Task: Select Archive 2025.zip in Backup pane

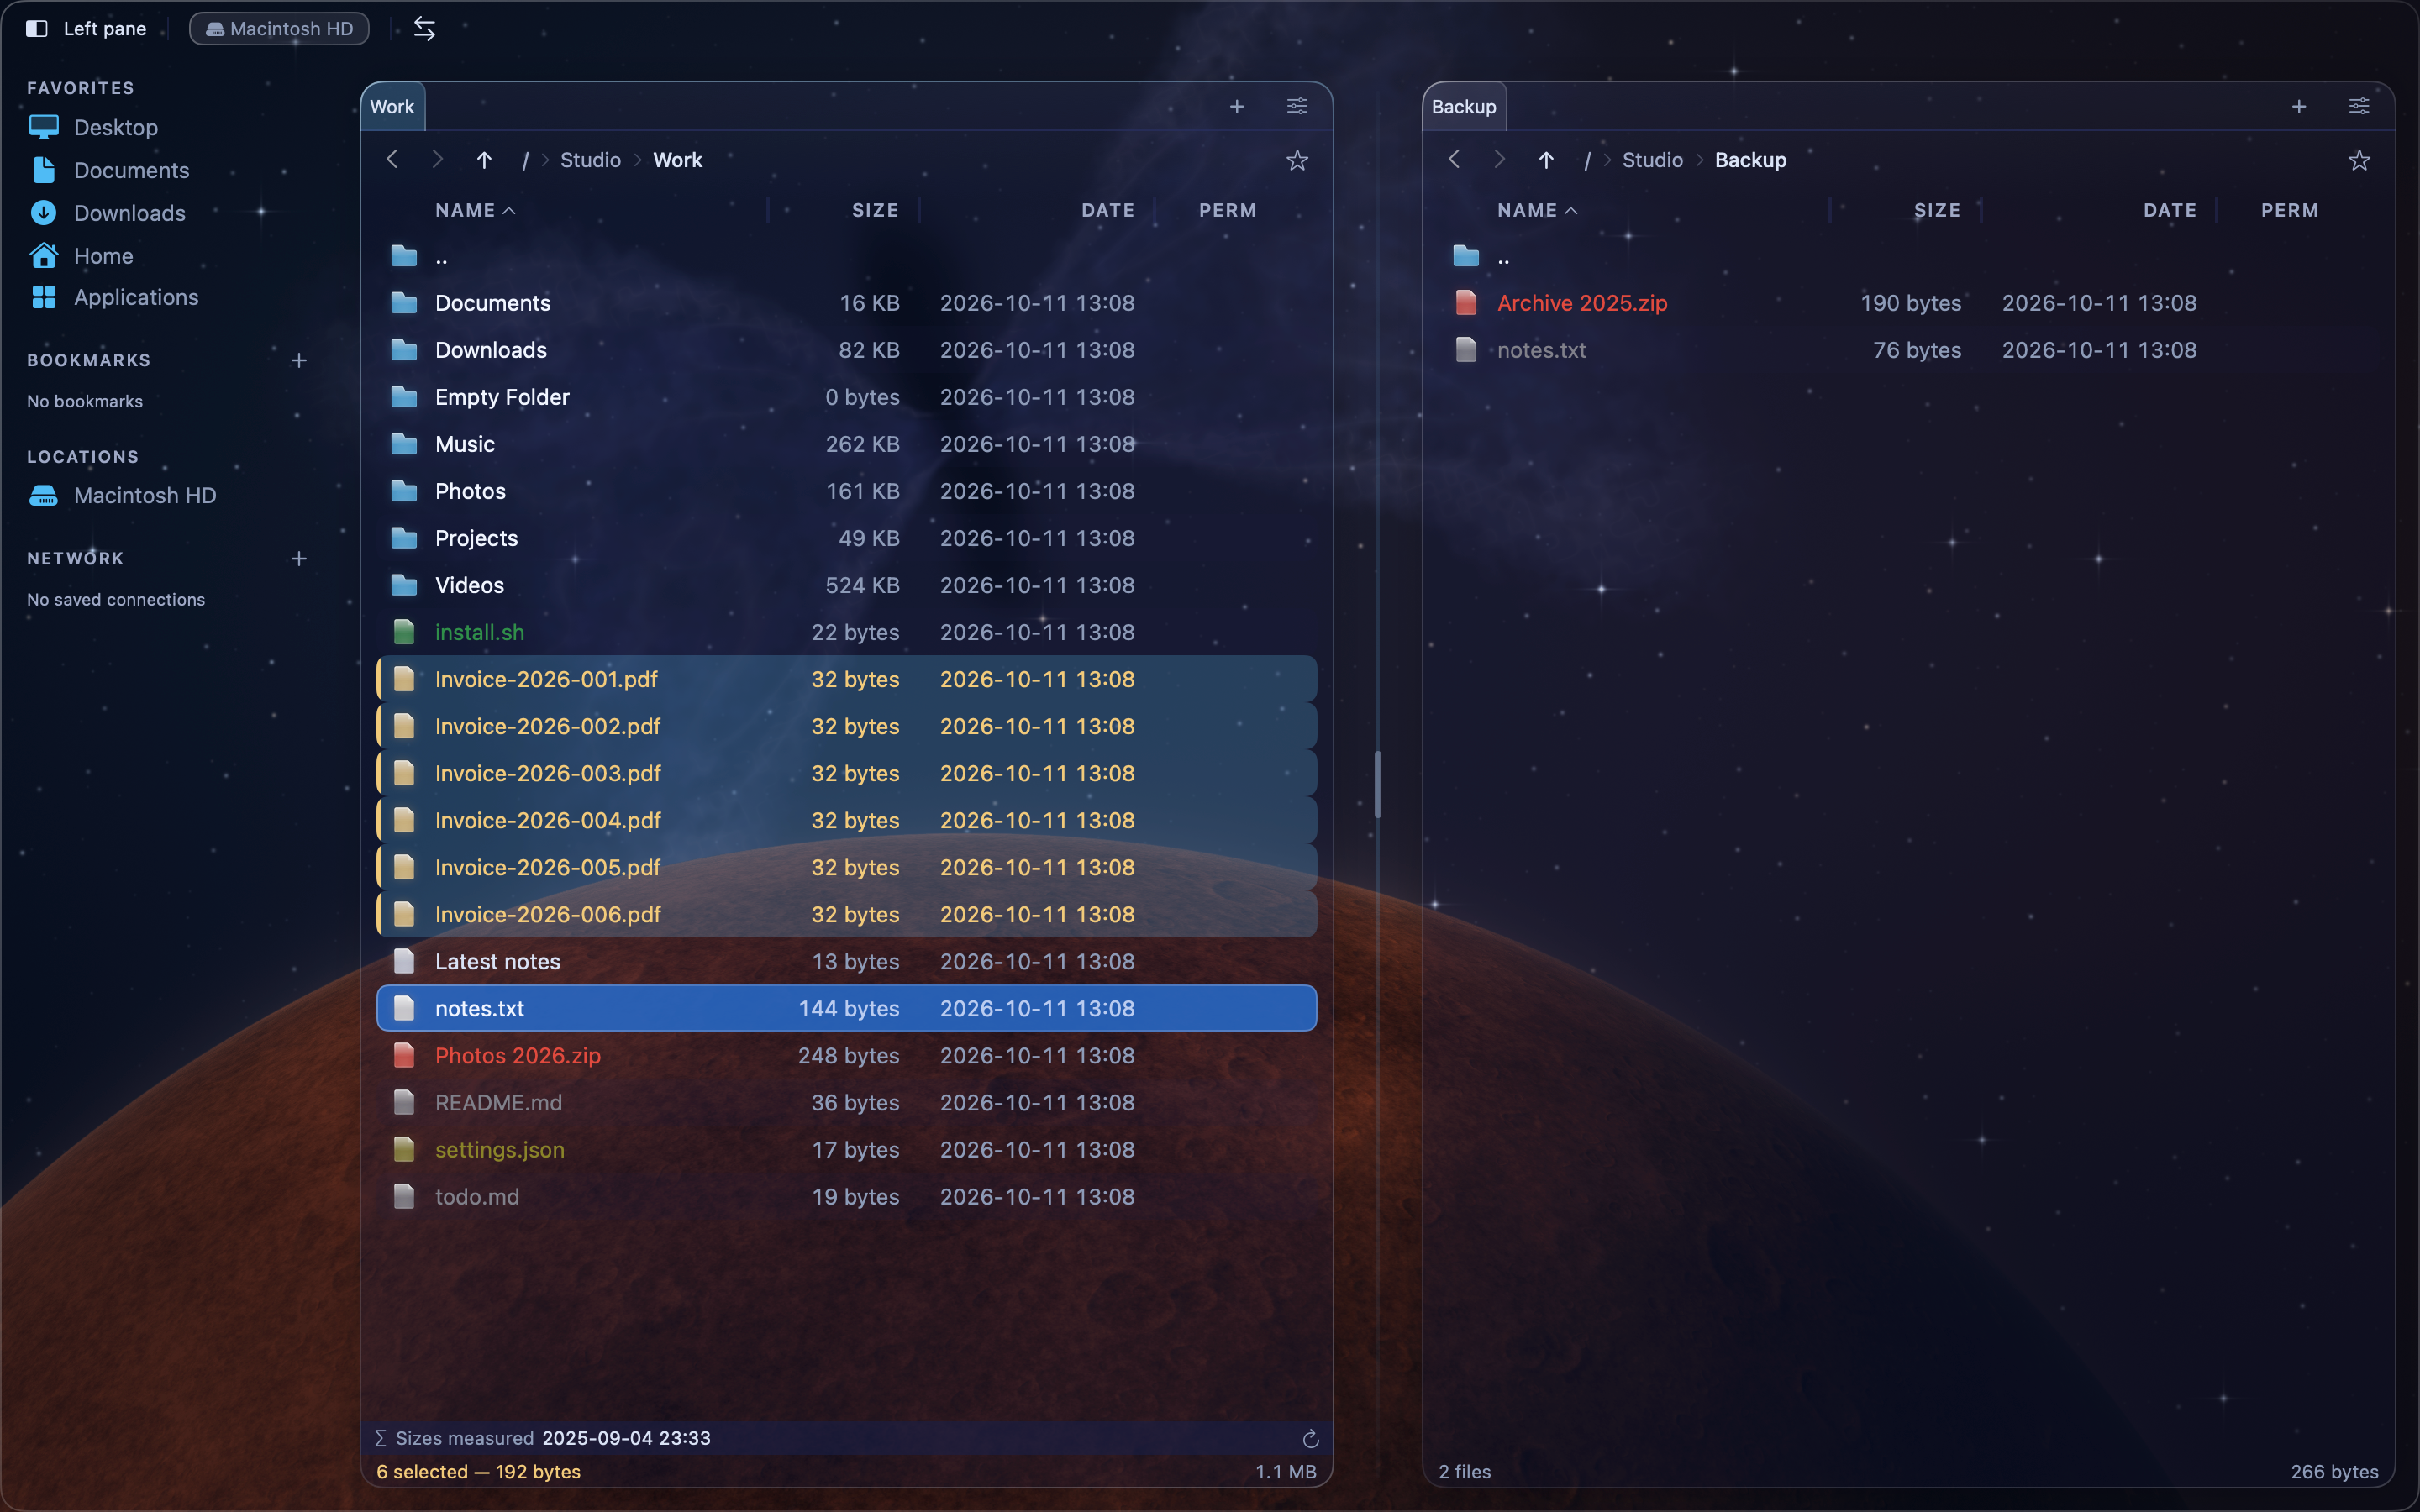Action: [1908, 303]
